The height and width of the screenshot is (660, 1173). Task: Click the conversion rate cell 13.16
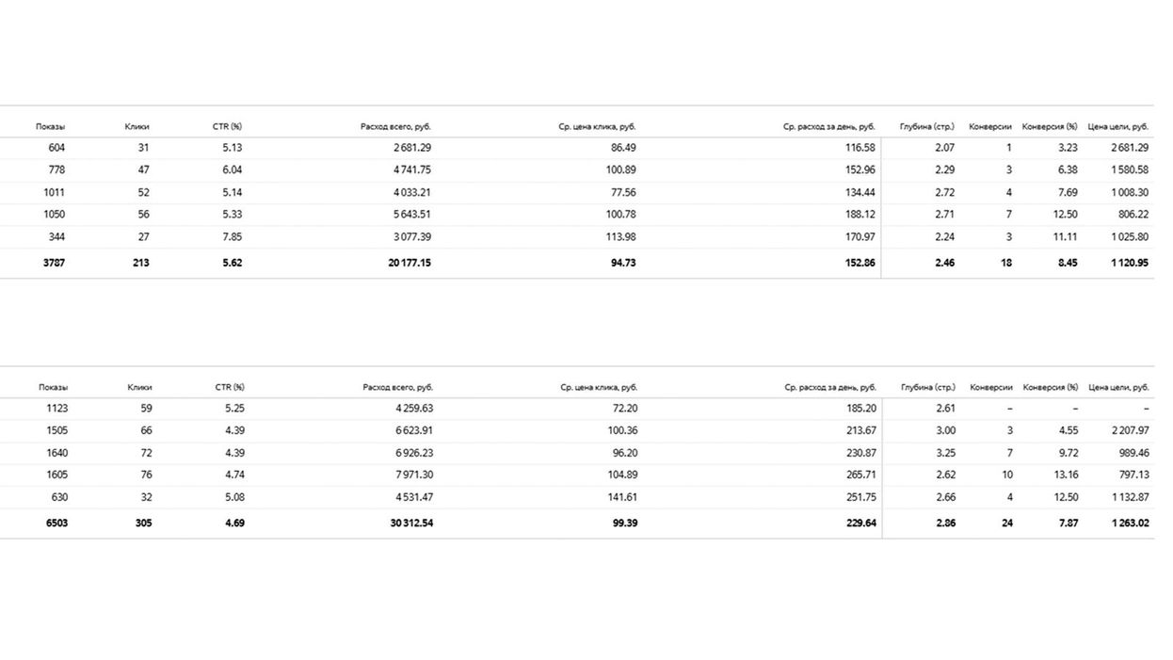pyautogui.click(x=1066, y=475)
